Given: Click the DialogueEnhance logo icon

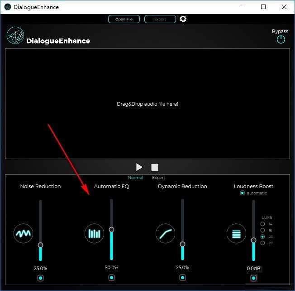Looking at the screenshot, I should [x=15, y=36].
